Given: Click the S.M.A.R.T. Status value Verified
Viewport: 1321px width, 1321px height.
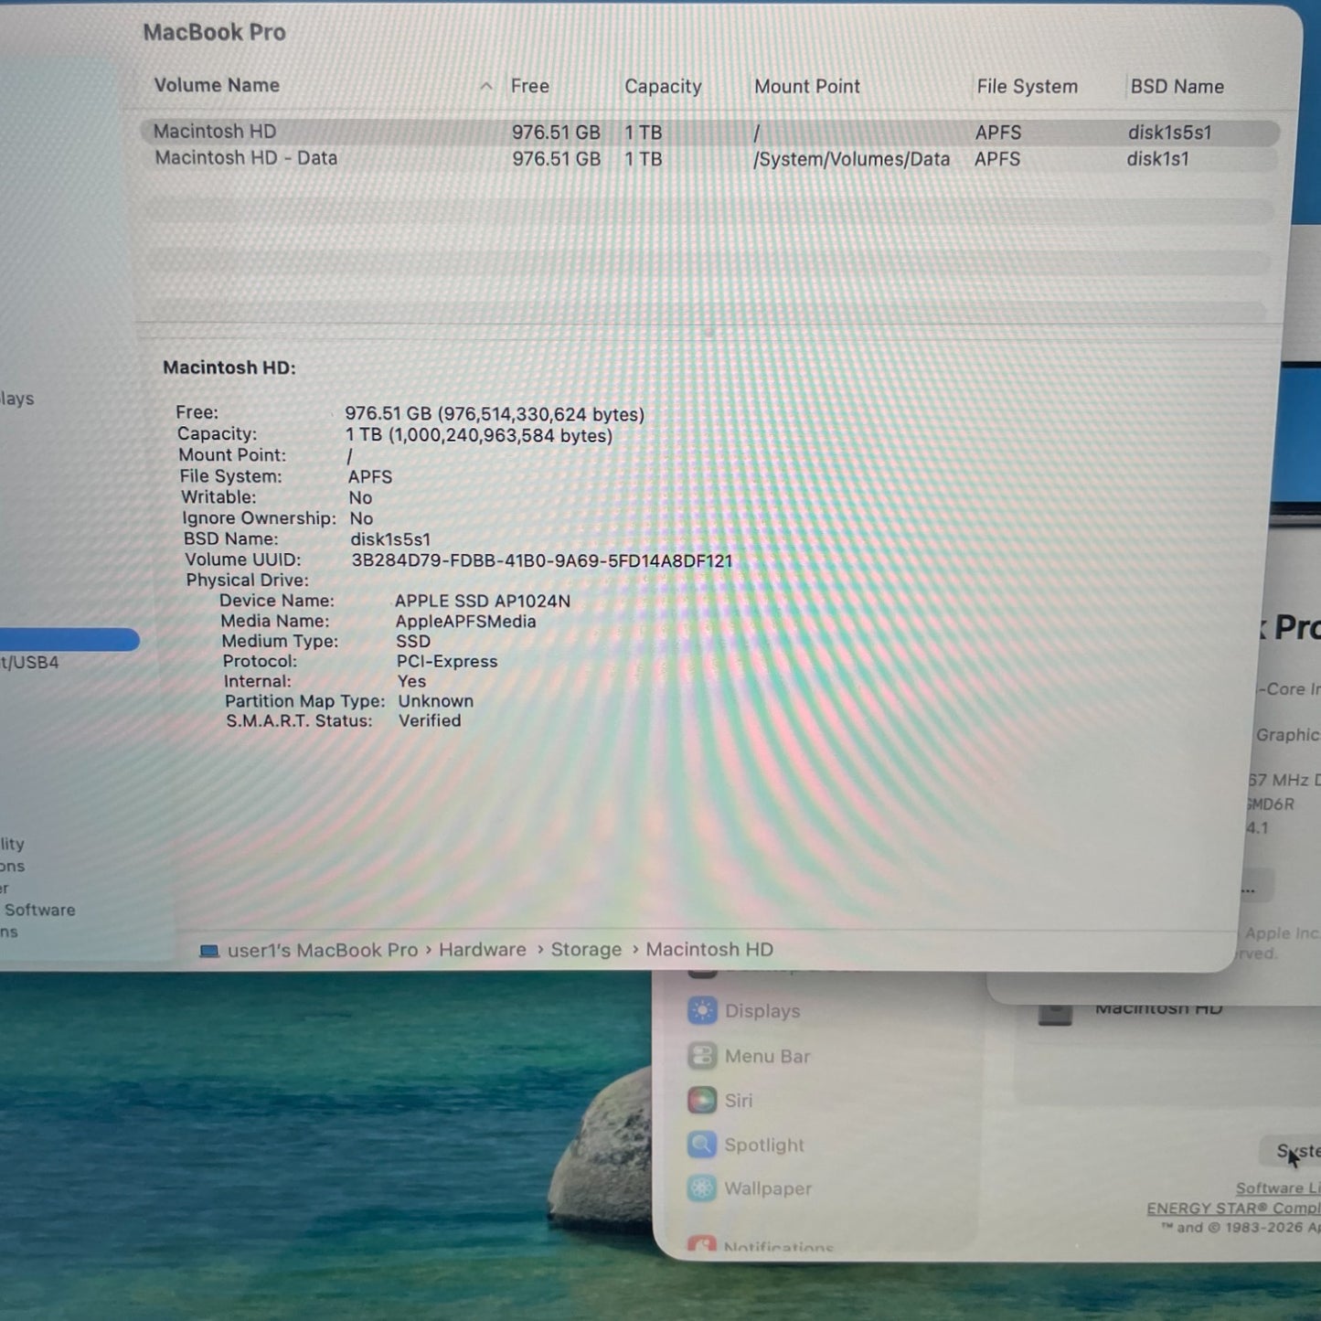Looking at the screenshot, I should [430, 720].
